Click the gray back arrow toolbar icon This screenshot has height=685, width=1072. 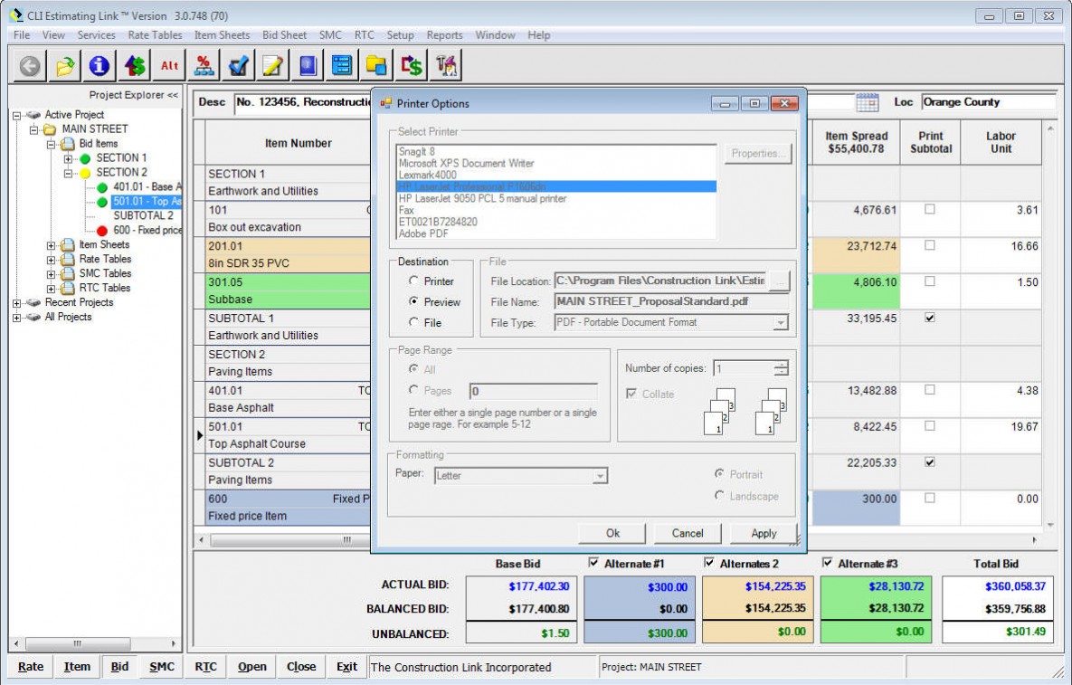click(29, 66)
